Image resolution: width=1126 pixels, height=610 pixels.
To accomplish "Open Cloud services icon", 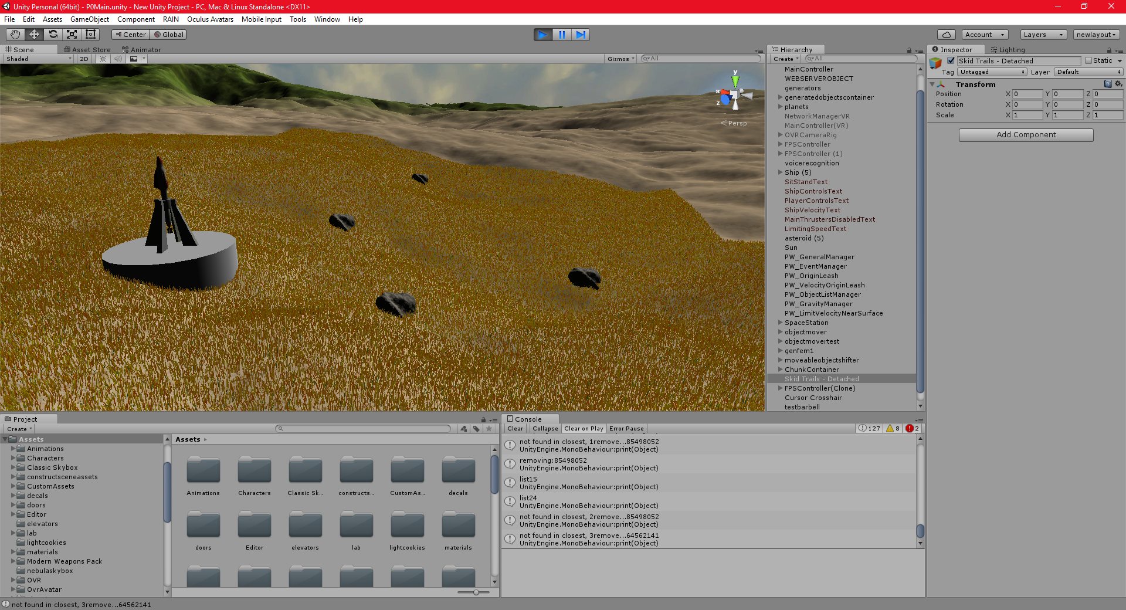I will pos(946,35).
